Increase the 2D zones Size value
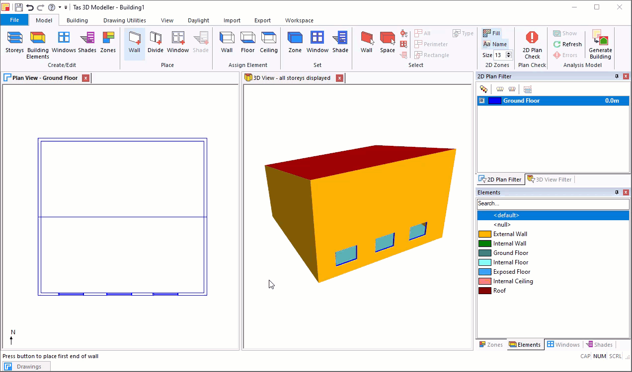 click(x=509, y=54)
